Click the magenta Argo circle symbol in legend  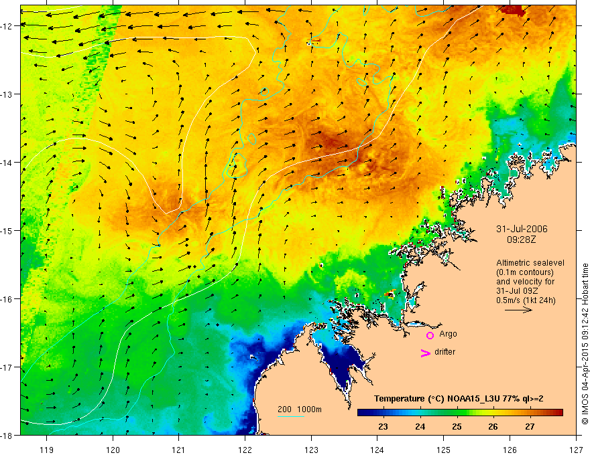[x=430, y=335]
